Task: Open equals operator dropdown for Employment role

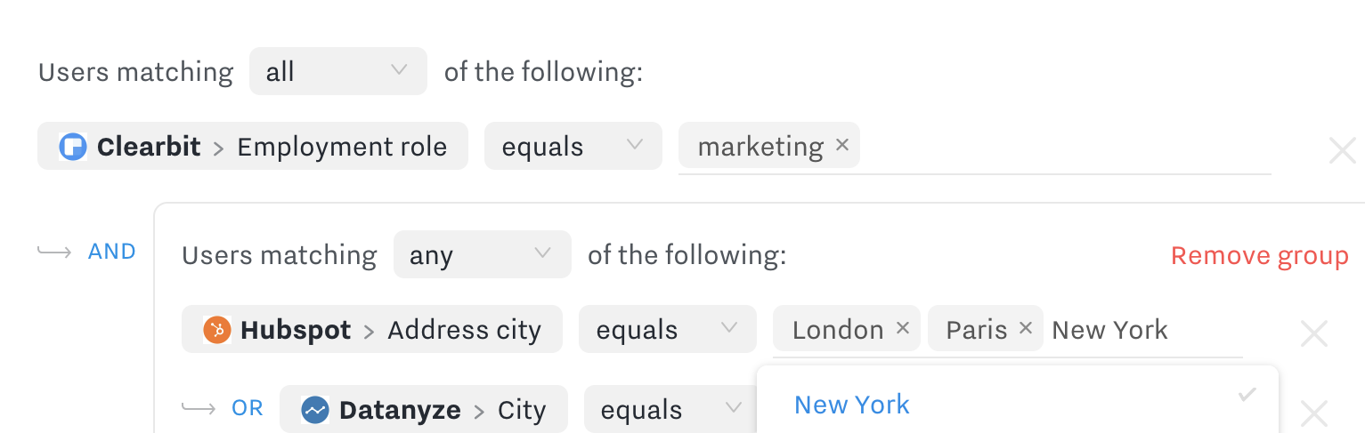Action: point(573,146)
